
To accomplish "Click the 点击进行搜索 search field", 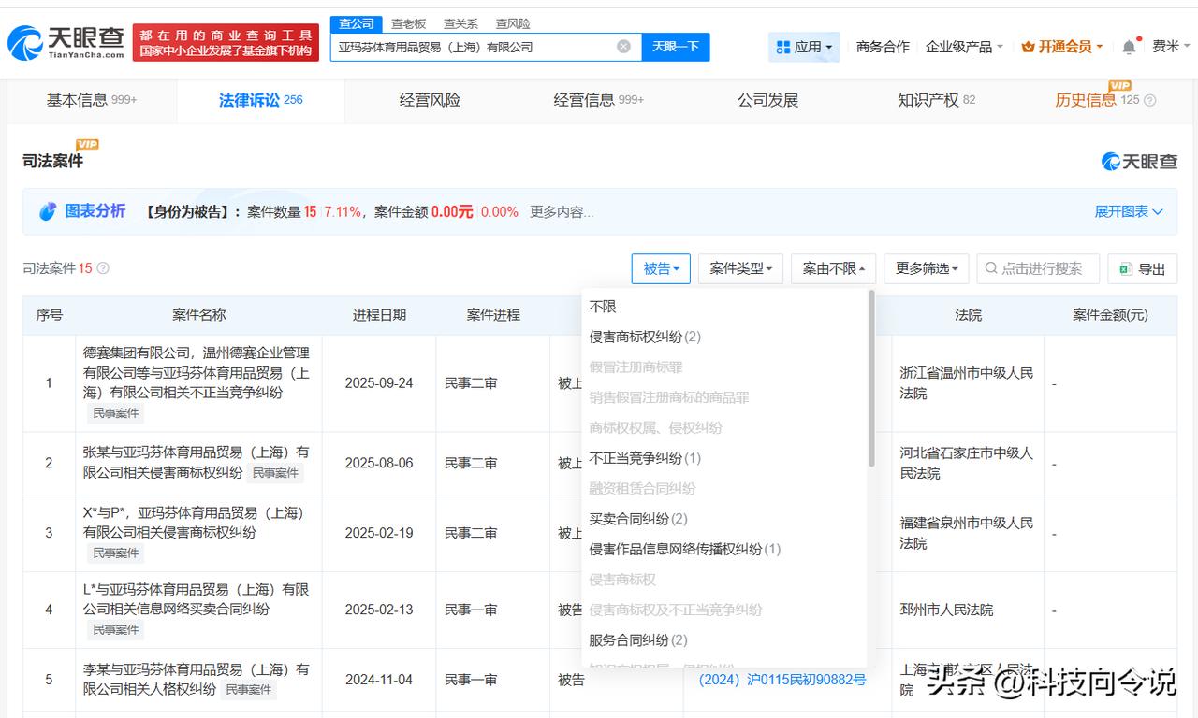I will 1041,268.
